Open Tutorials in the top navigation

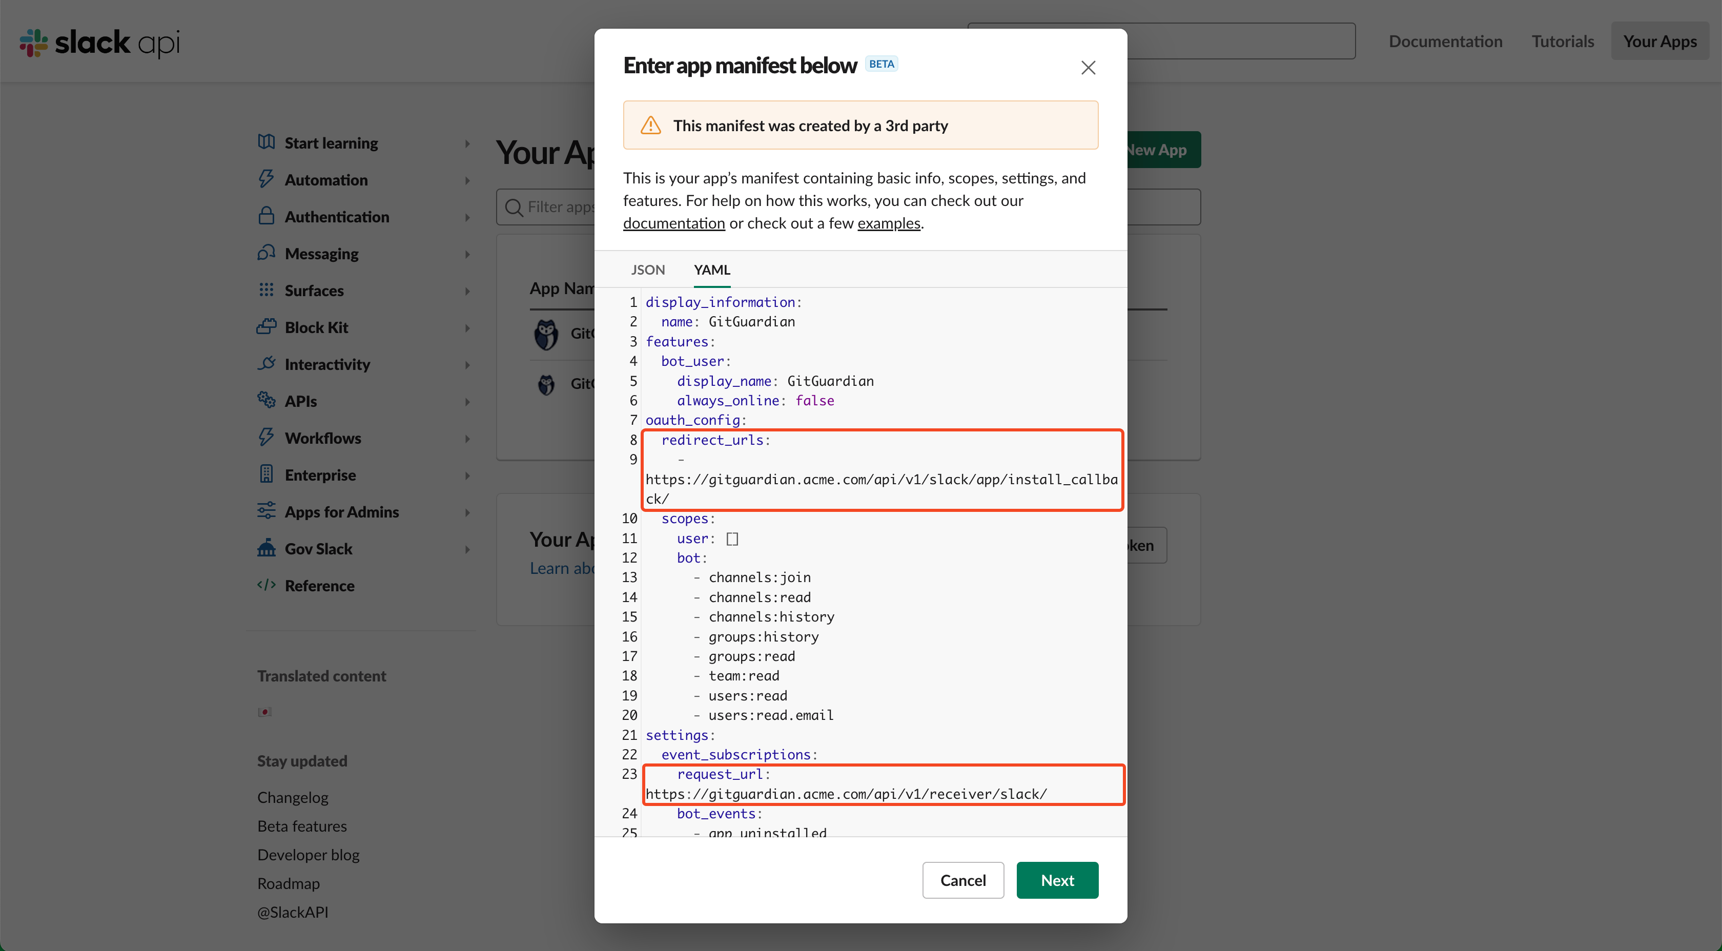1562,42
